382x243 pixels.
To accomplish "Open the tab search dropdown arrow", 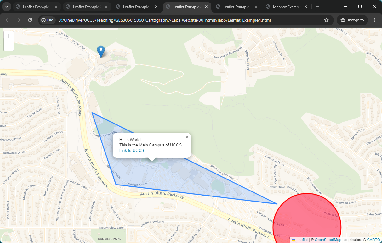I will point(6,7).
